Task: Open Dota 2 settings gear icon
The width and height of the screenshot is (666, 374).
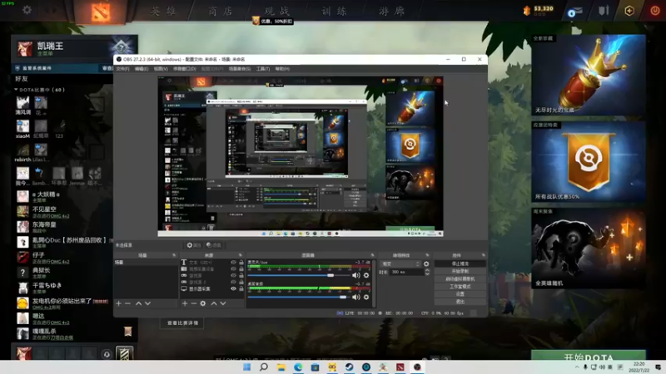Action: click(x=27, y=9)
